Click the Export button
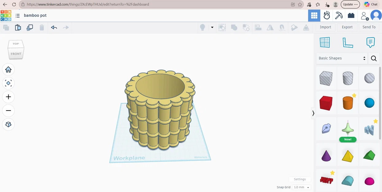 point(347,27)
